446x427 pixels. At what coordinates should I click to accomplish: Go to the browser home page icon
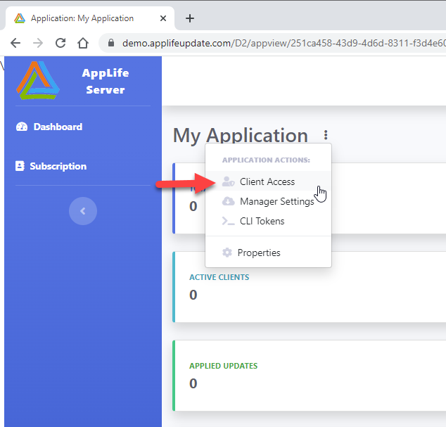tap(83, 43)
